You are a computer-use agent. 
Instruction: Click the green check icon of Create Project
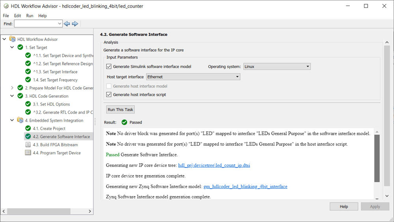(28, 129)
